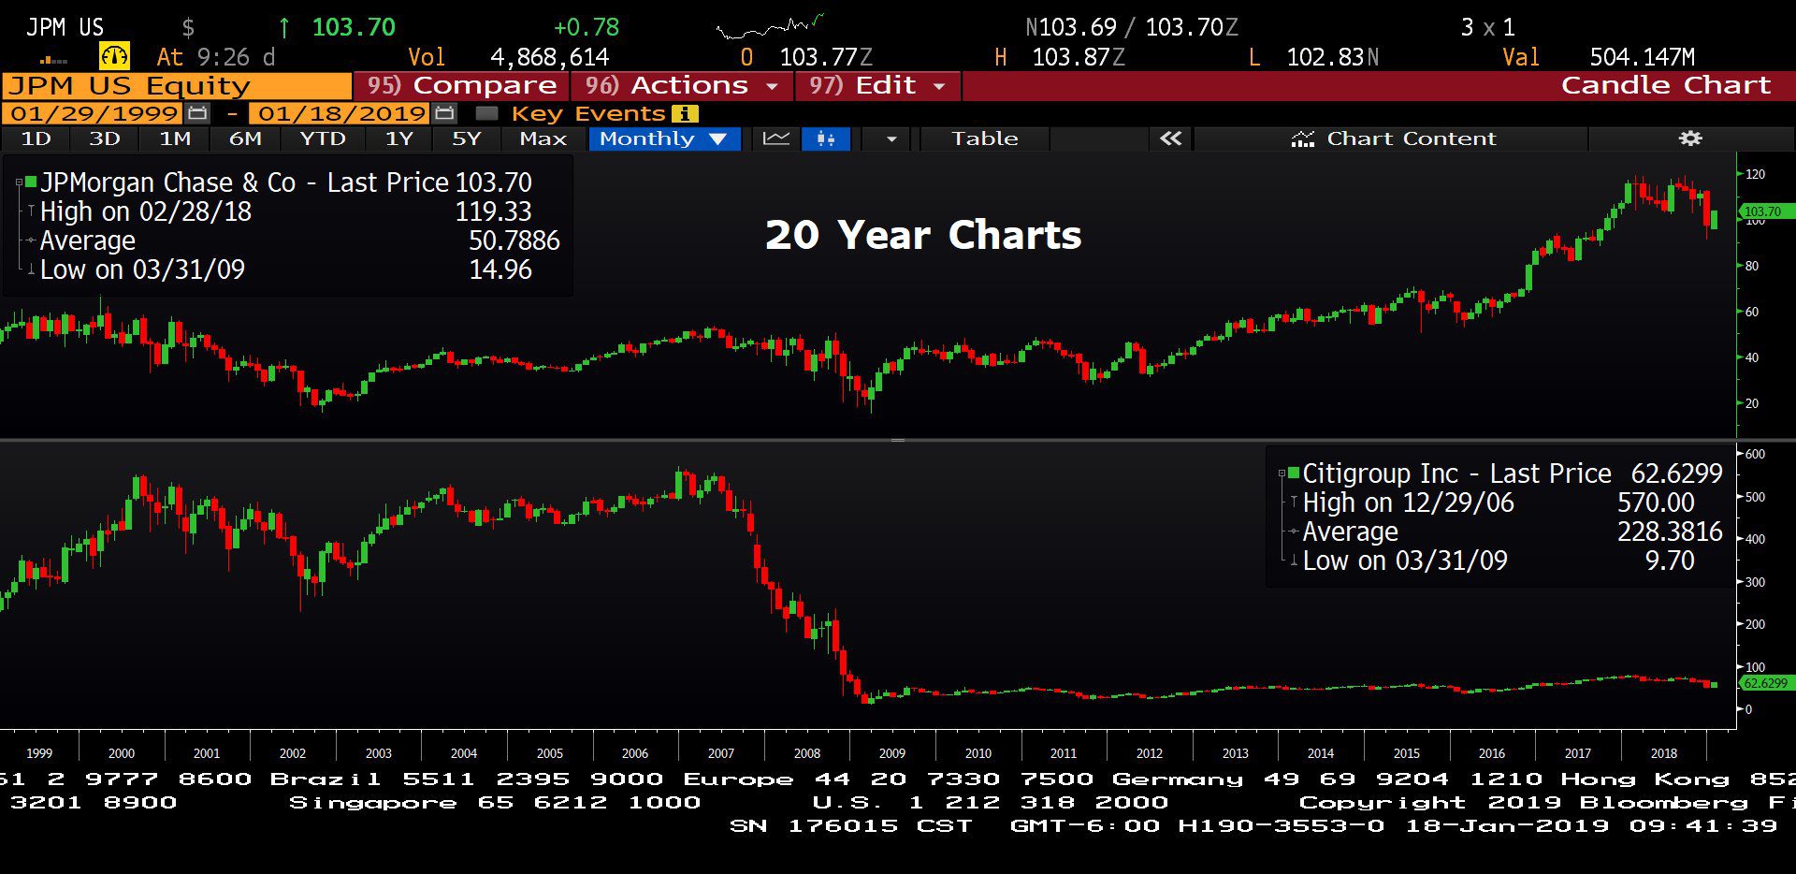Image resolution: width=1796 pixels, height=874 pixels.
Task: Click the 95) Compare button
Action: [x=461, y=85]
